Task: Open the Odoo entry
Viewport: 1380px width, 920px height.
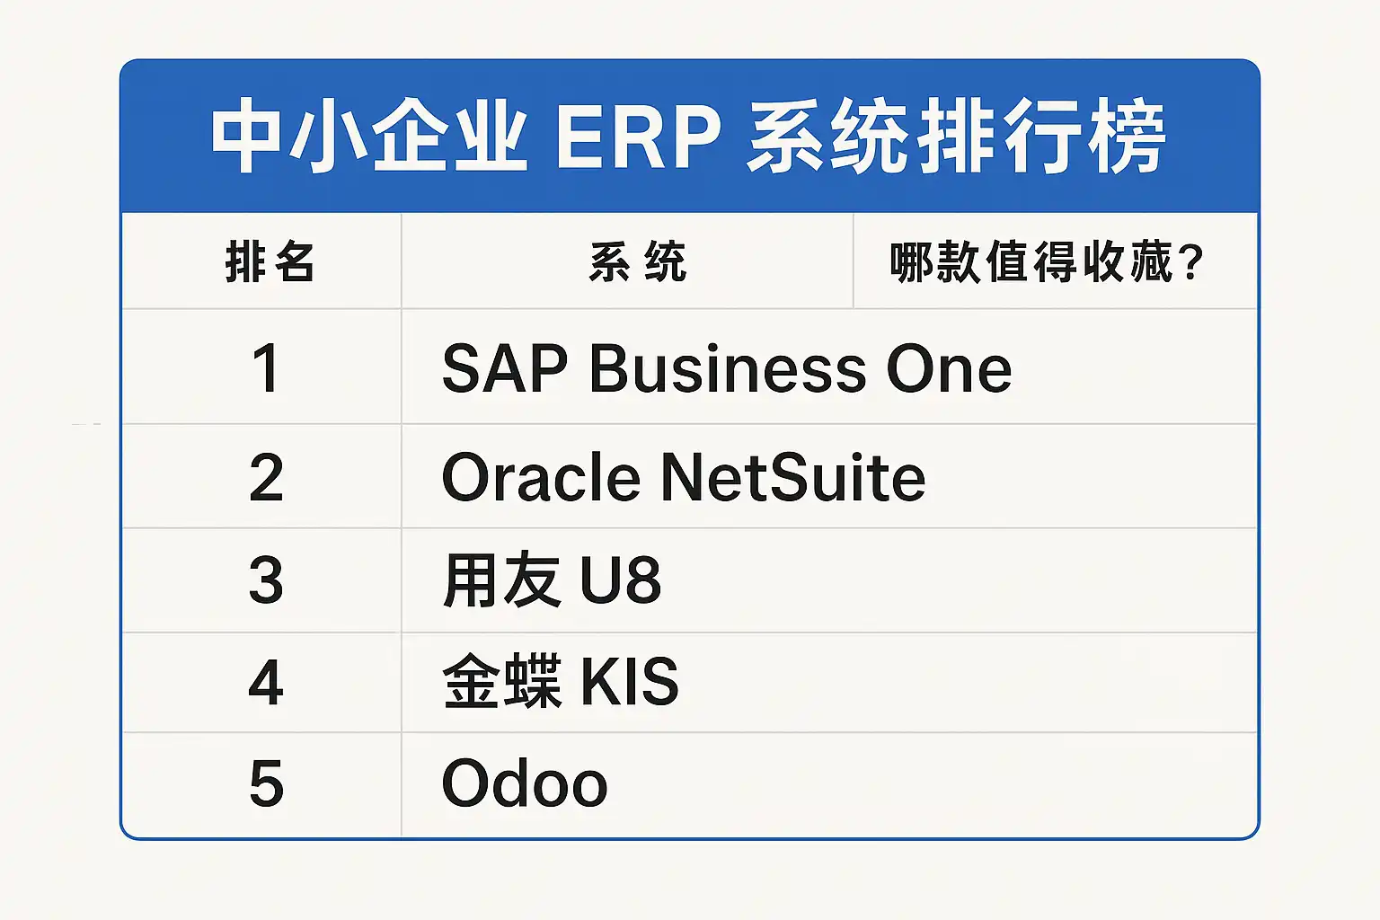Action: tap(525, 783)
